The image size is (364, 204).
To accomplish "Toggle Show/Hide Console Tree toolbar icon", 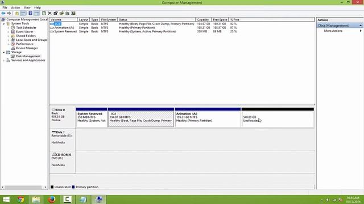I will (23, 14).
